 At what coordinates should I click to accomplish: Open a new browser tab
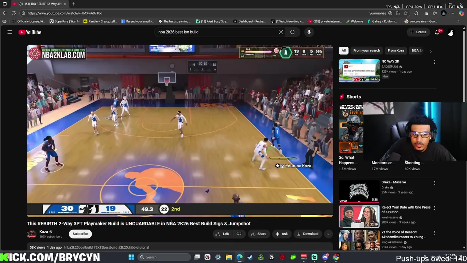pyautogui.click(x=73, y=4)
